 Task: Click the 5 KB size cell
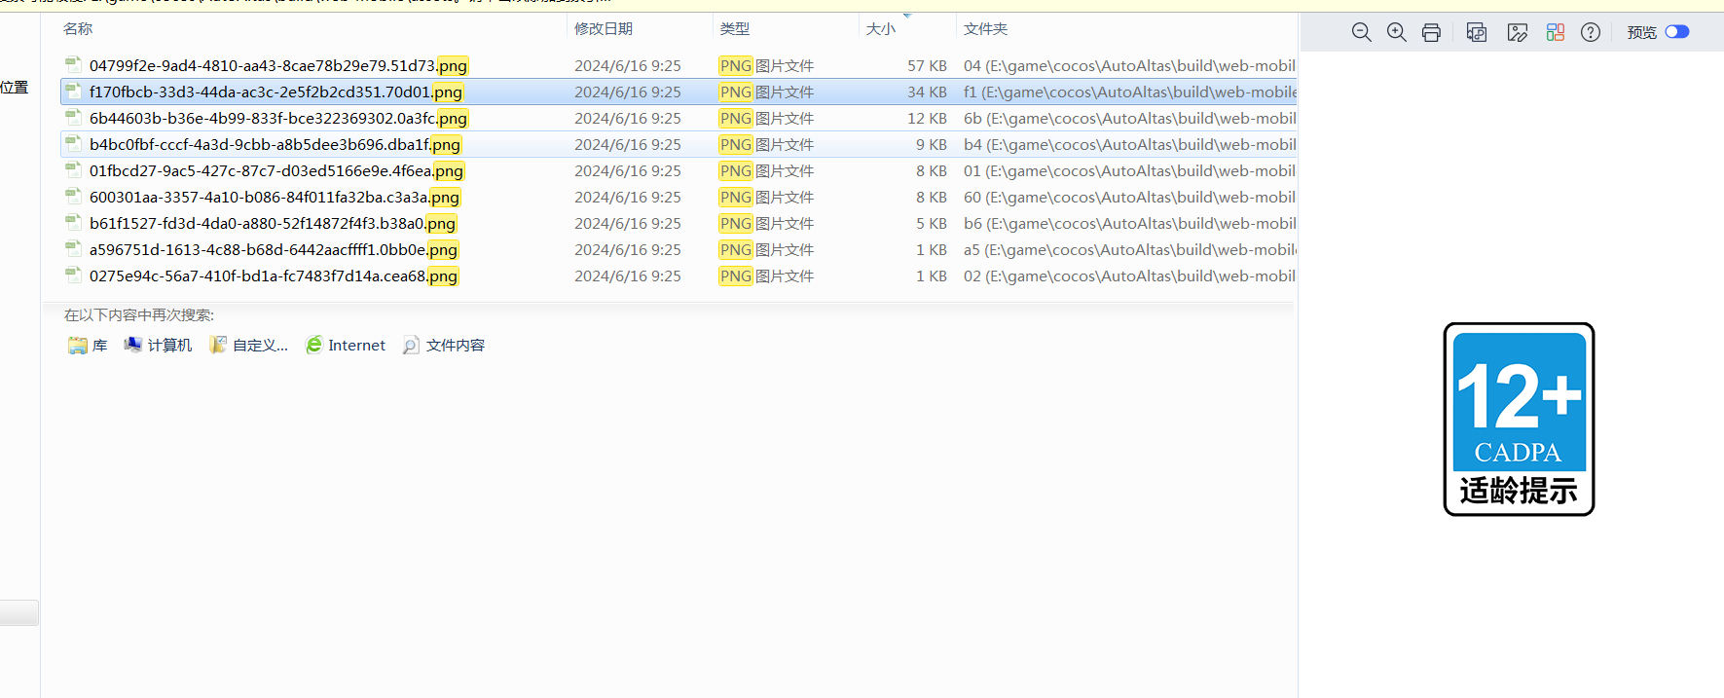point(931,223)
